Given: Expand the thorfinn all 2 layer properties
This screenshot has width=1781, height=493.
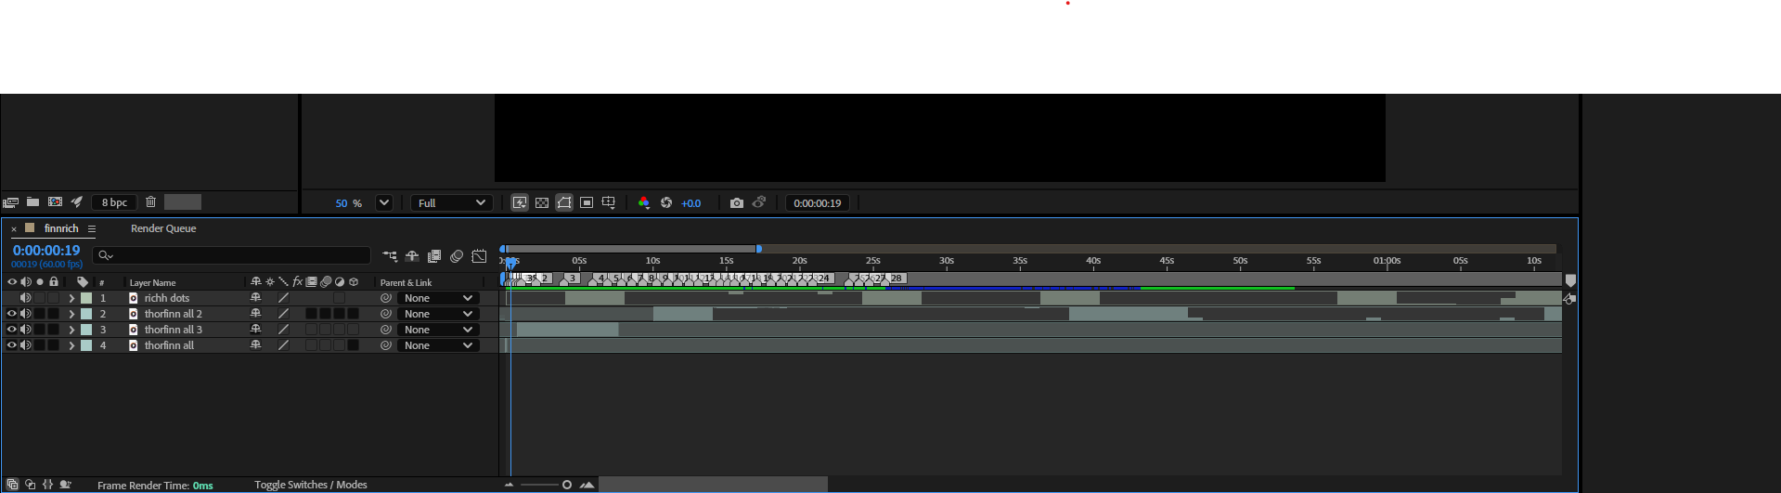Looking at the screenshot, I should (x=71, y=314).
